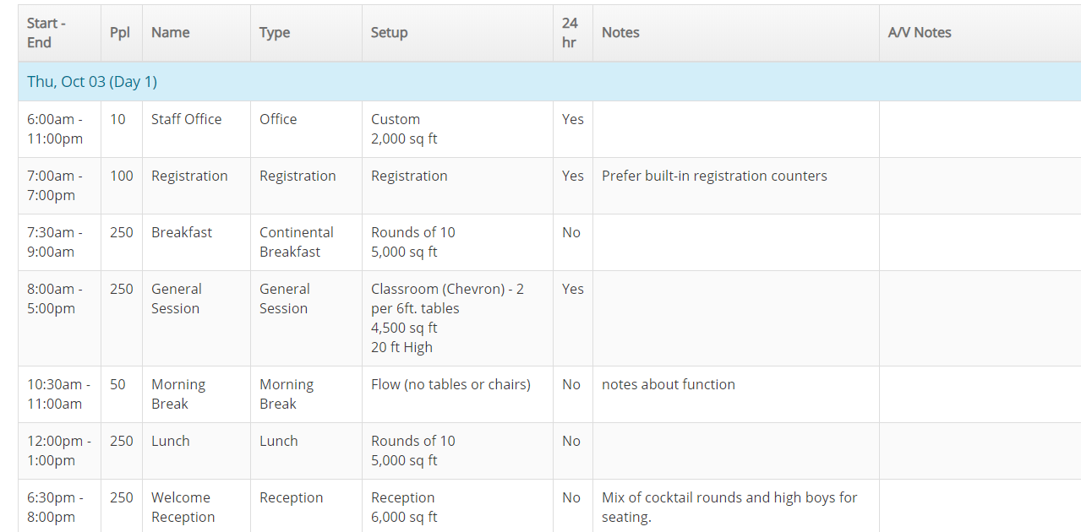Select the "Thu, Oct 03 (Day 1)" date row

[x=92, y=82]
